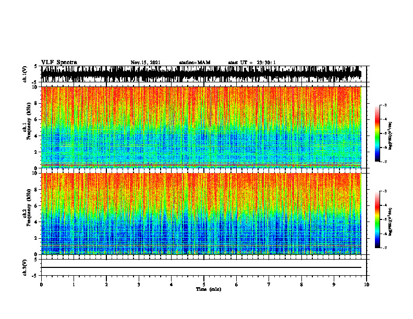Click the time axis tick label "2"
The image size is (413, 319).
106,285
